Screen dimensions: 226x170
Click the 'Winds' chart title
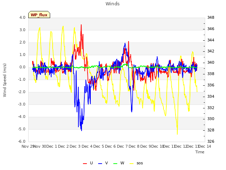(x=113, y=4)
